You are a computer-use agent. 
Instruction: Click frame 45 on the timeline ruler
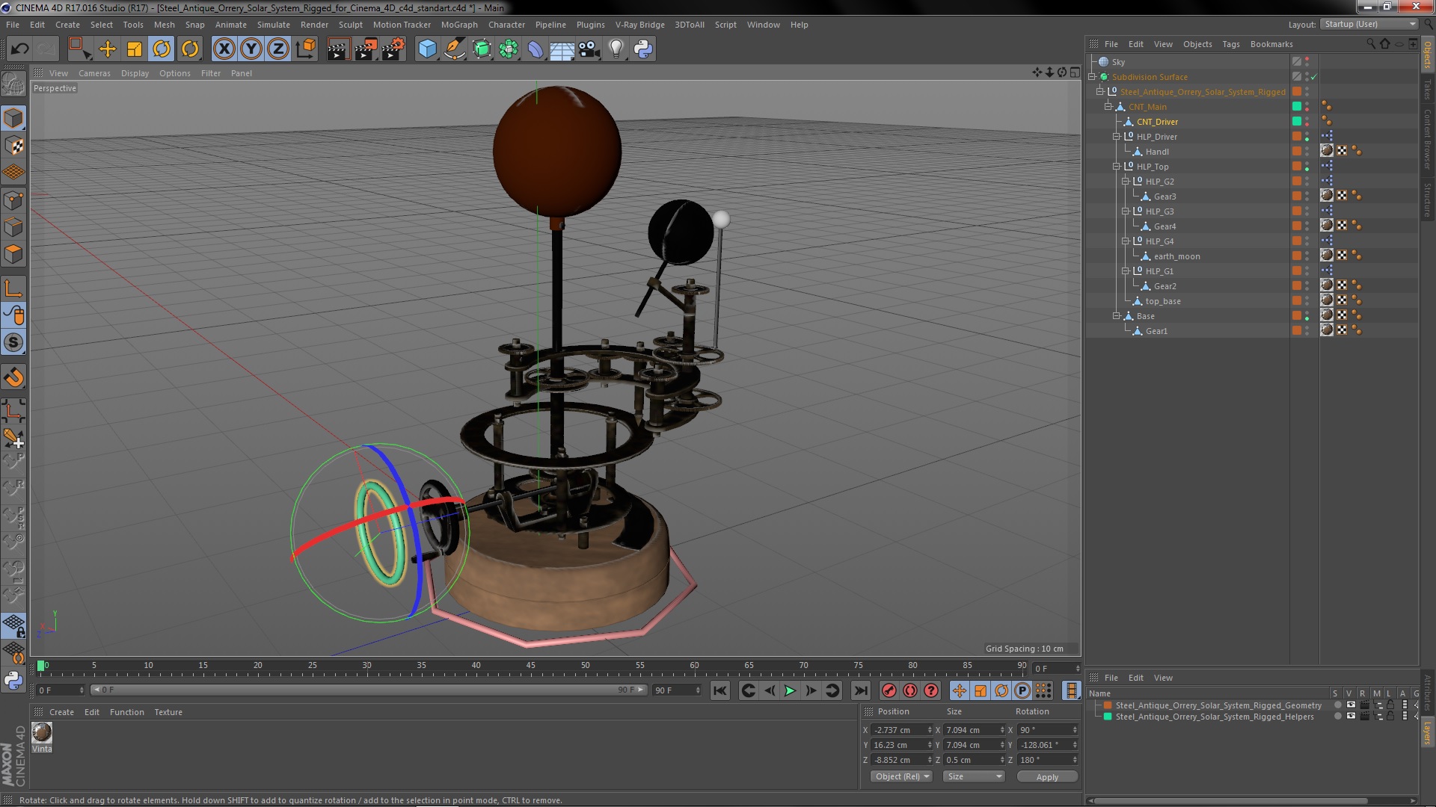coord(530,665)
